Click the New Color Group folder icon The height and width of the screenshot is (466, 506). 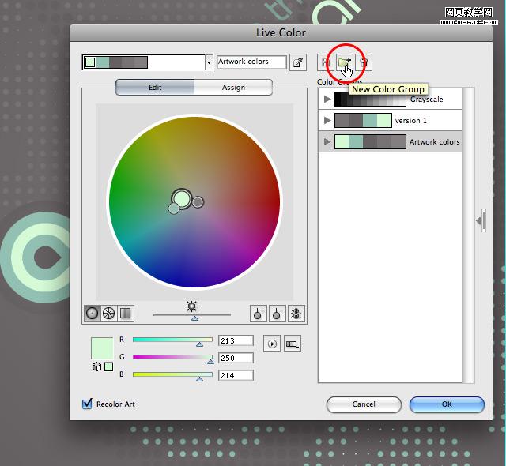click(345, 62)
